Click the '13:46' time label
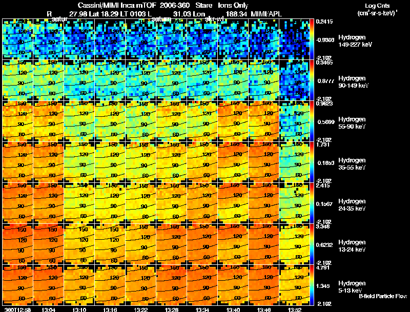 tap(264, 310)
